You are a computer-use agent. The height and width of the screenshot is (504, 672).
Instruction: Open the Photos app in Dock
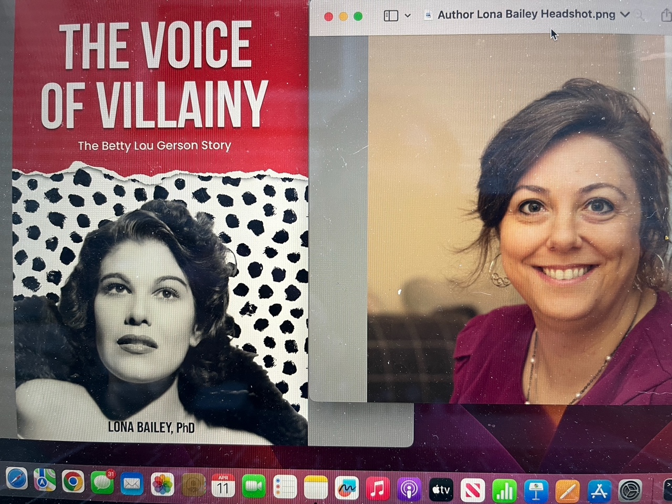[163, 485]
